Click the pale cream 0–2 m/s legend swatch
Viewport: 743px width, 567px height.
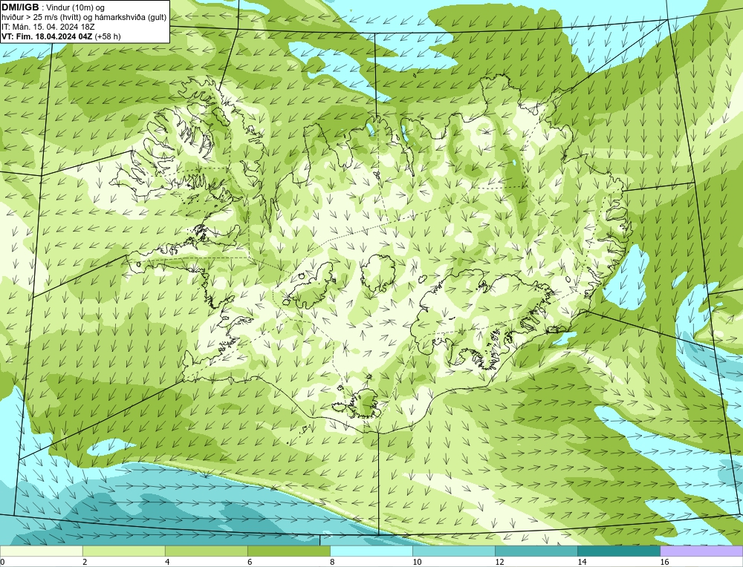tap(41, 551)
